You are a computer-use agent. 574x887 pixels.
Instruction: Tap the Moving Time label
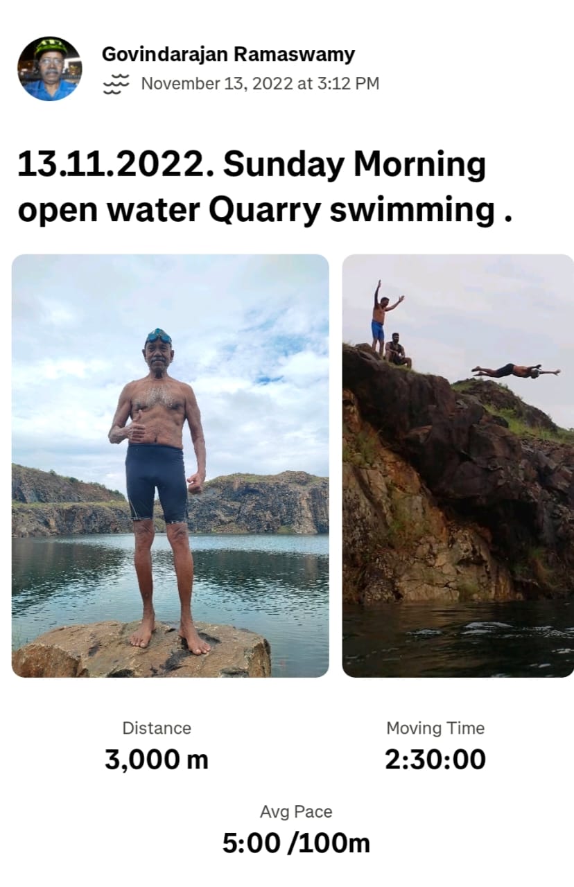click(435, 728)
